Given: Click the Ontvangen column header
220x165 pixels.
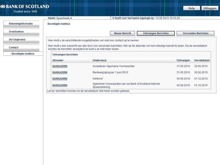Looking at the screenshot, I should pos(183,60).
